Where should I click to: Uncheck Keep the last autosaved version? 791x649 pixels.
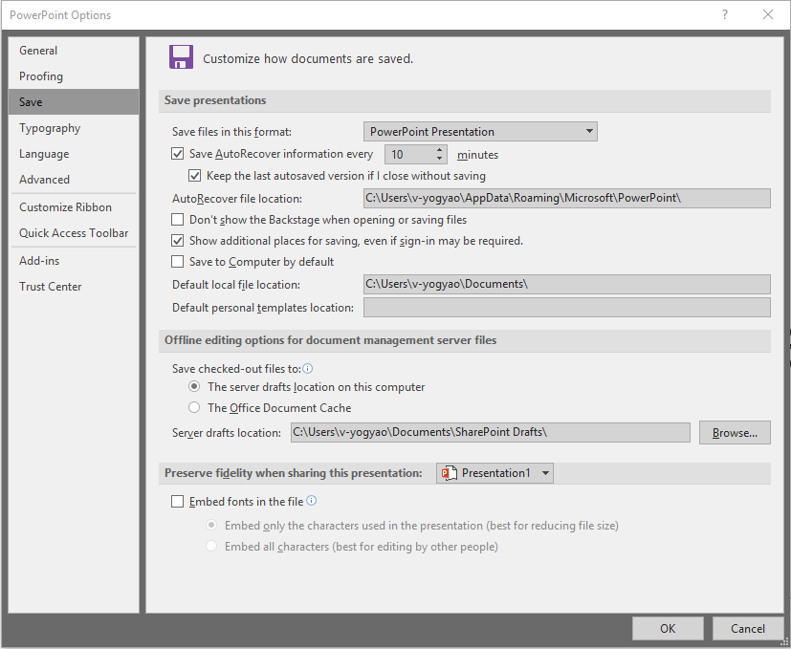pos(194,176)
